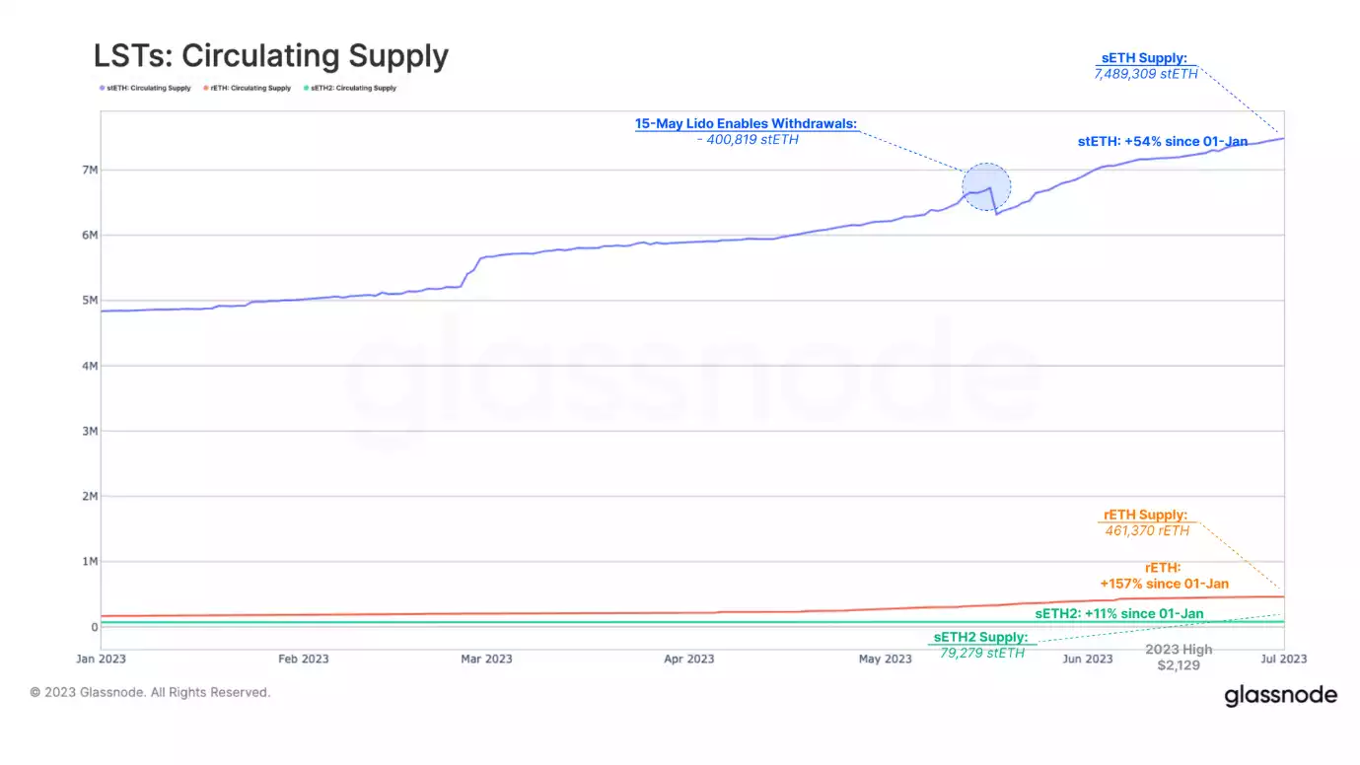
Task: Toggle the stETH: Circulating Supply legend entry
Action: [x=148, y=89]
